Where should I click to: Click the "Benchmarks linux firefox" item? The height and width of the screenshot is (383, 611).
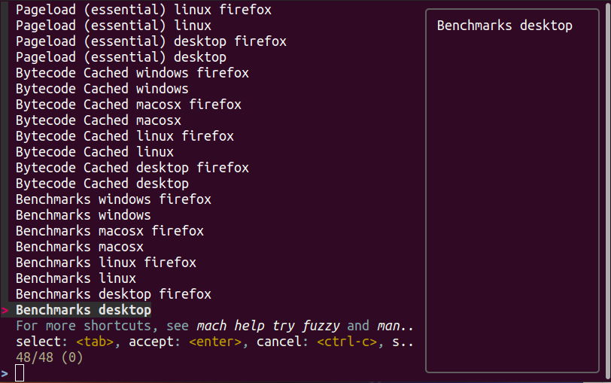pos(105,263)
